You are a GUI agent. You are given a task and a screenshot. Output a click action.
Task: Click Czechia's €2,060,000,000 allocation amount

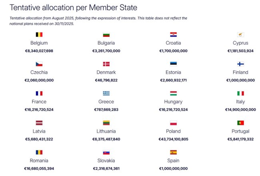(39, 80)
